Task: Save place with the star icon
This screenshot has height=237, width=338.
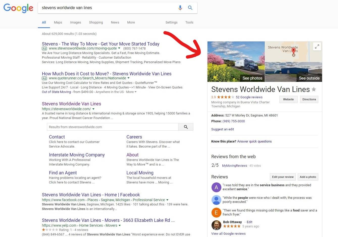Action: pyautogui.click(x=314, y=89)
